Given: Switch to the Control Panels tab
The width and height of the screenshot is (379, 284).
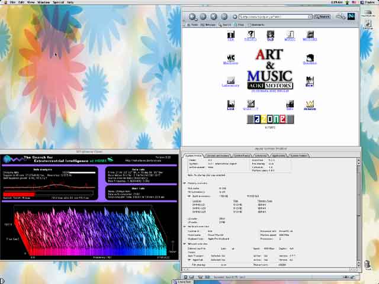Looking at the screenshot, I should tap(242, 156).
